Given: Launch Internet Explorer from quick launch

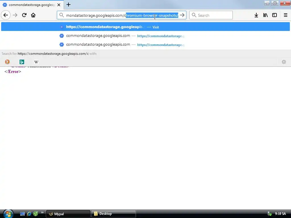Looking at the screenshot, I should [29, 214].
